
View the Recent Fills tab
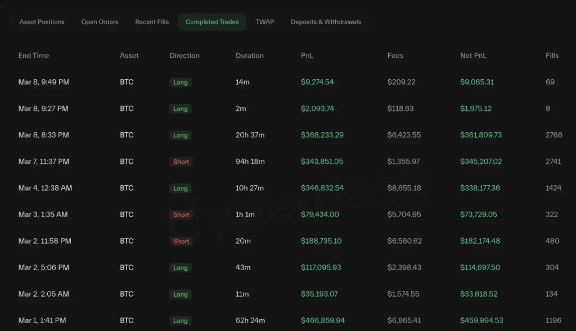point(151,22)
